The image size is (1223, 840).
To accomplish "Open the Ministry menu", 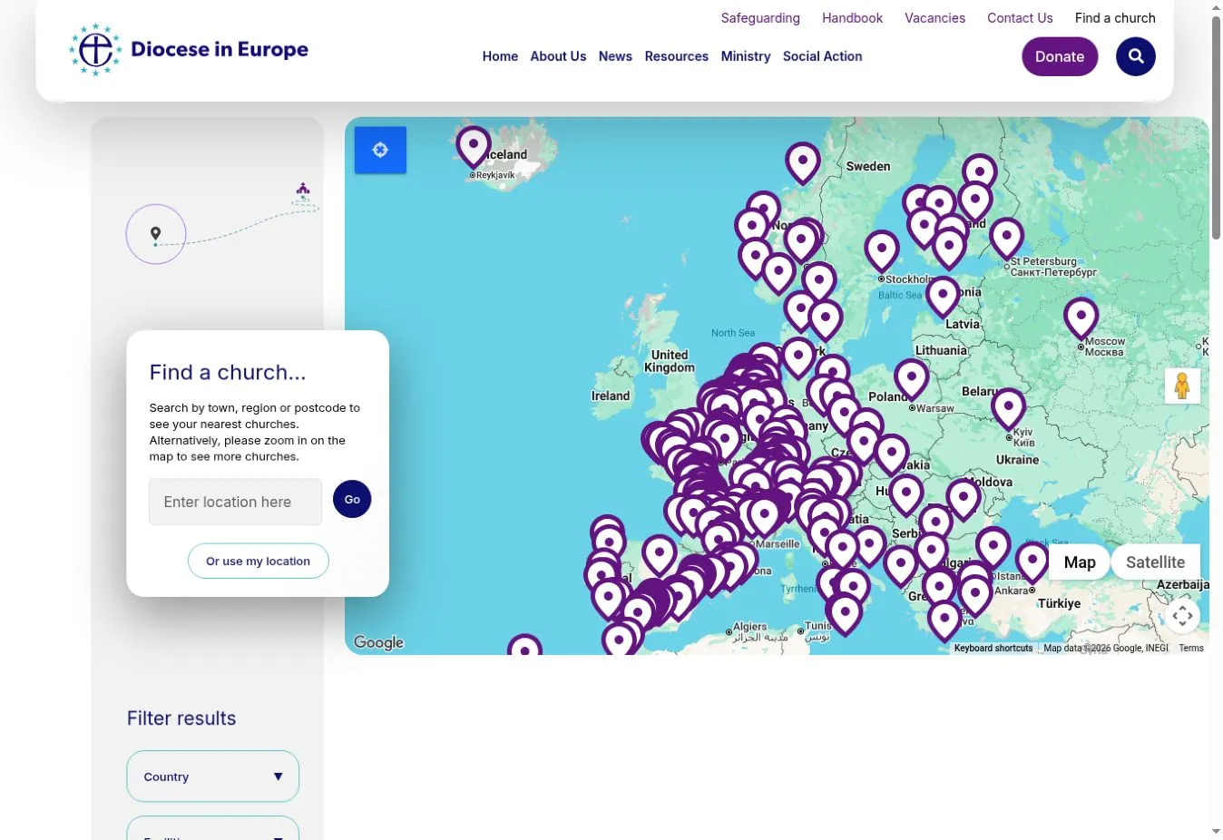I will 746,56.
